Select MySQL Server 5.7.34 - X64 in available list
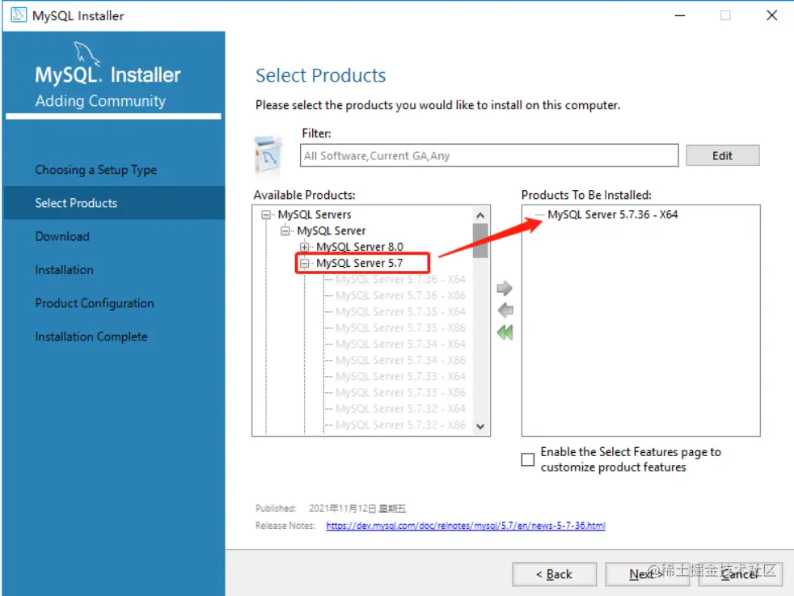 coord(400,344)
